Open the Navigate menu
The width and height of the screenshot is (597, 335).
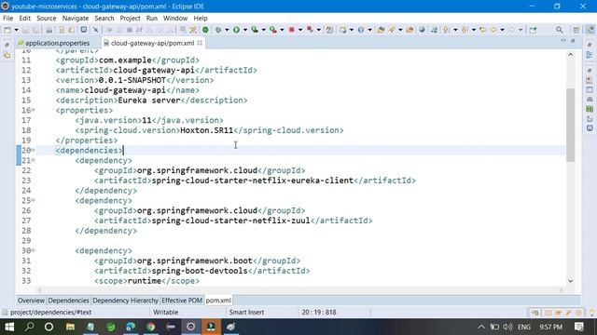click(x=76, y=19)
